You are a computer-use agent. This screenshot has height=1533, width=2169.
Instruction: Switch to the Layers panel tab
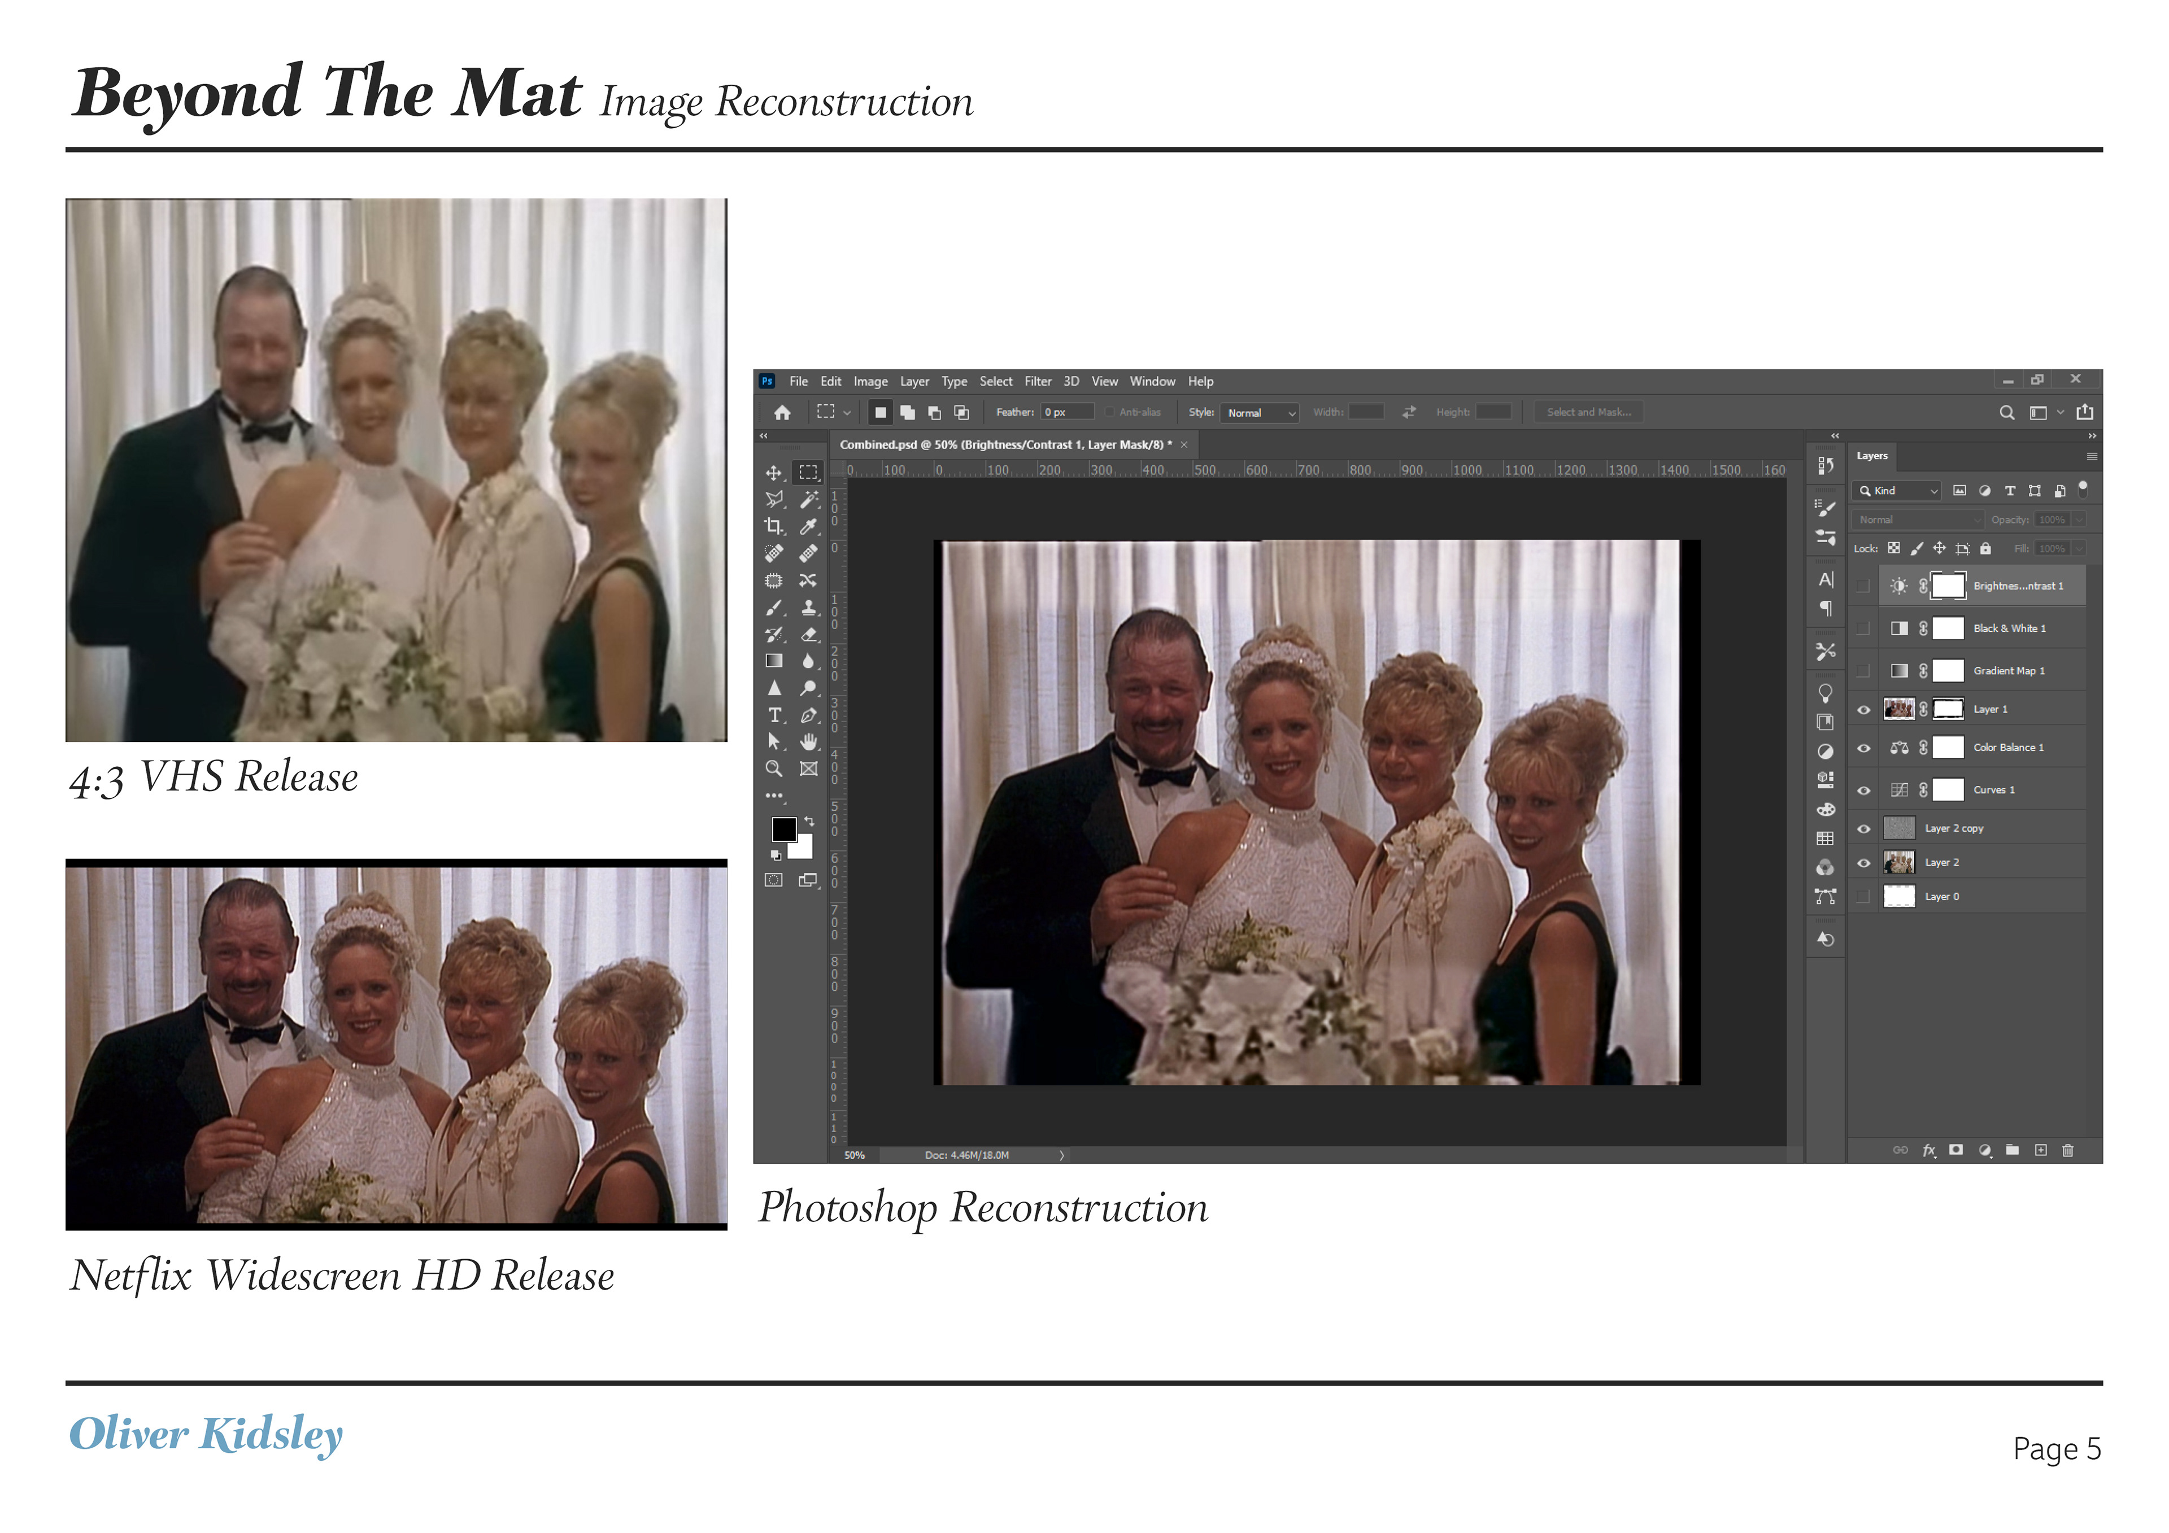tap(1871, 456)
